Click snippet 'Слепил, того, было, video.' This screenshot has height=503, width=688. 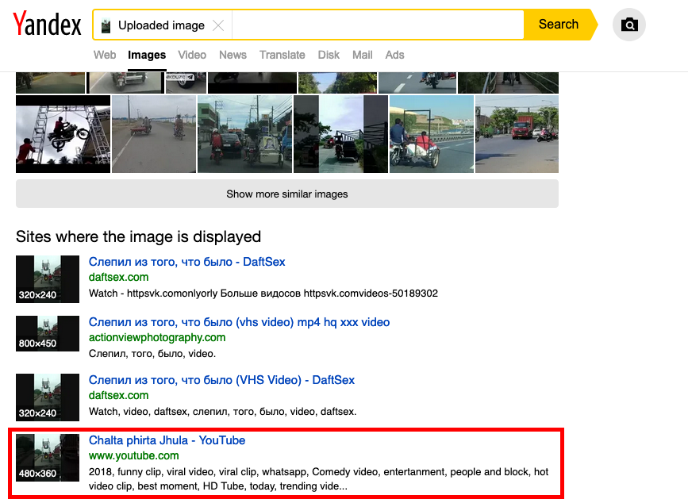(152, 354)
